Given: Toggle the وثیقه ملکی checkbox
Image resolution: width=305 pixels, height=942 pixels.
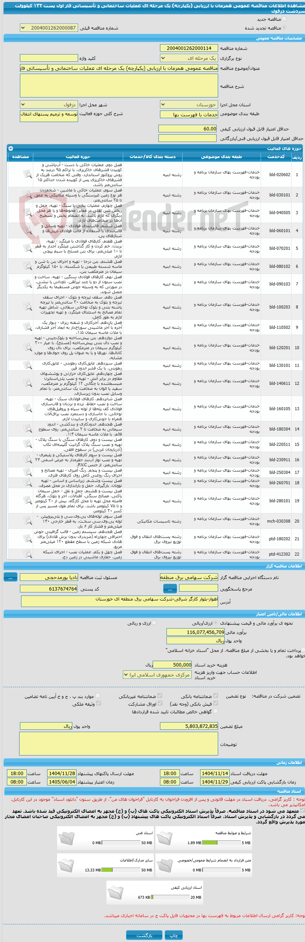Looking at the screenshot, I should 98,703.
